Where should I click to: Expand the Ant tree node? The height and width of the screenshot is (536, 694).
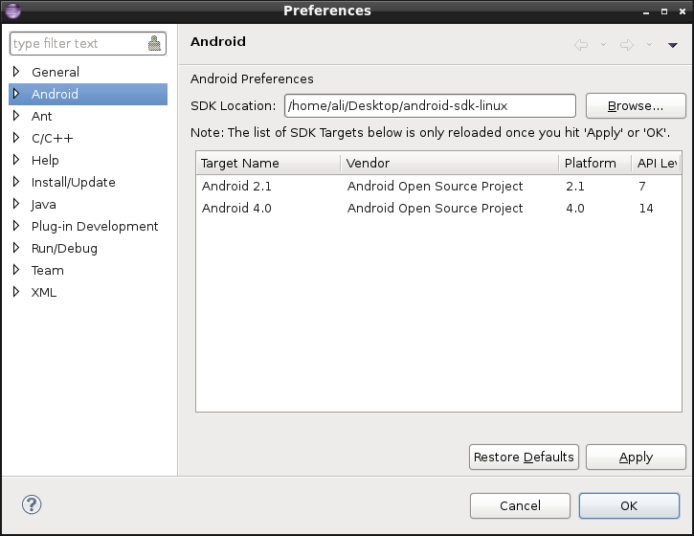[x=16, y=116]
